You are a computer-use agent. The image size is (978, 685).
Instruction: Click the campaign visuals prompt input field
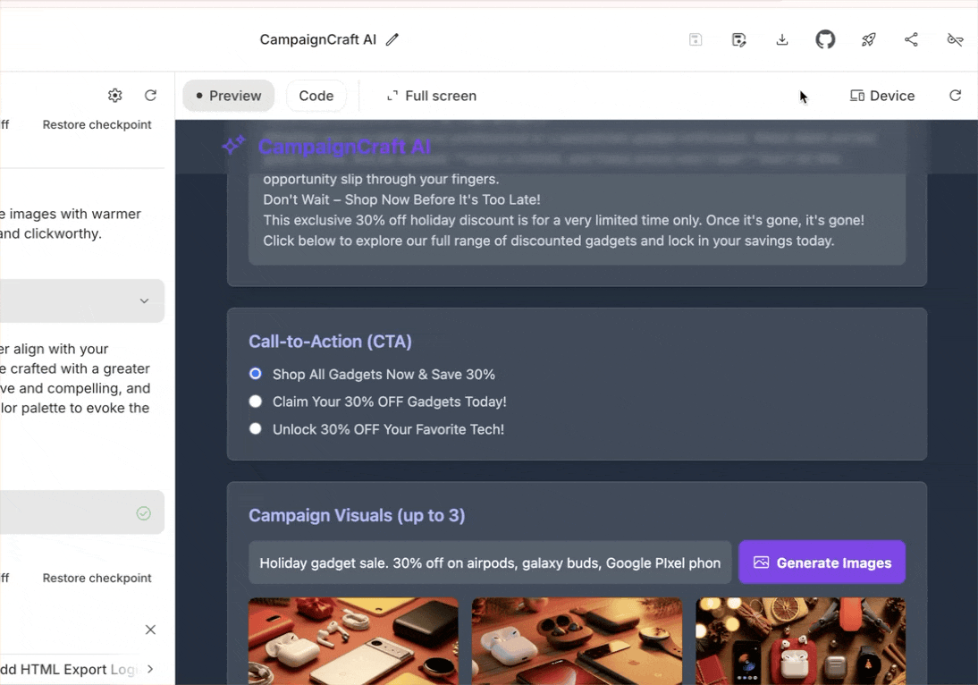(x=490, y=562)
